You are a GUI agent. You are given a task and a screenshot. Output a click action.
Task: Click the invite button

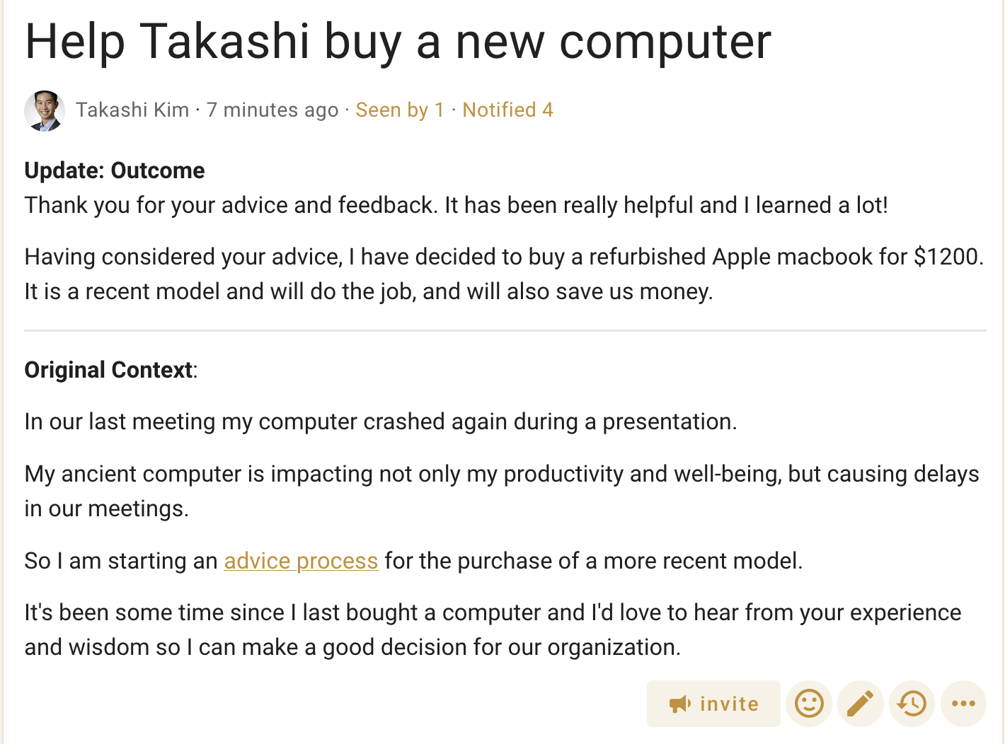713,704
